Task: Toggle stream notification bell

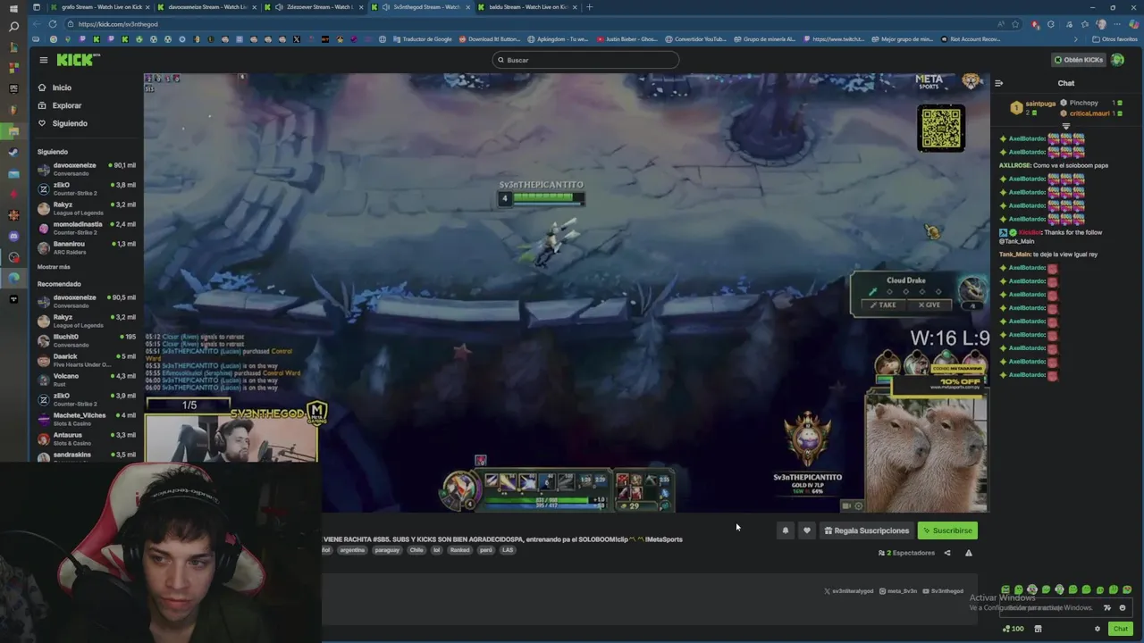Action: 786,530
